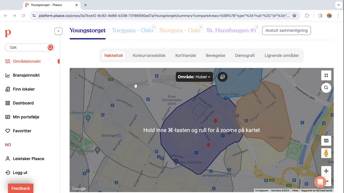Open browser extensions puzzle icon

pyautogui.click(x=307, y=16)
